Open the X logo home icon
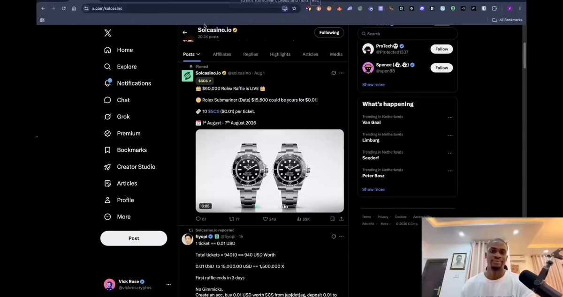 tap(107, 33)
